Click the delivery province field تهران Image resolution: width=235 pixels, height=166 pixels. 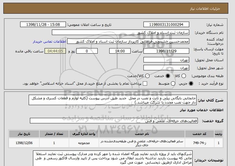[x=166, y=60]
